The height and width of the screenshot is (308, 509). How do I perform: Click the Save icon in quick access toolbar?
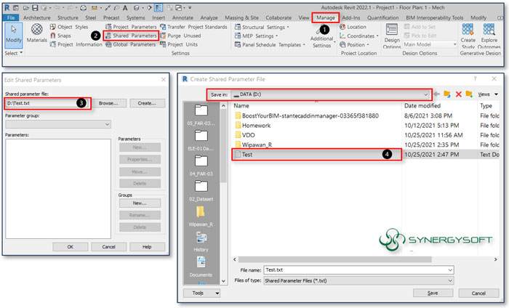point(35,7)
